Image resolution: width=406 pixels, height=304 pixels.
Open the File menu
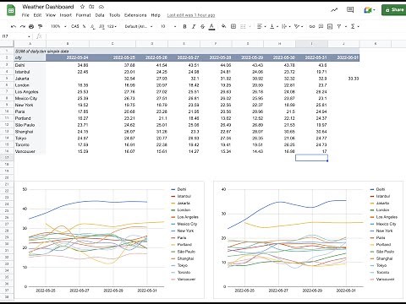tap(25, 15)
